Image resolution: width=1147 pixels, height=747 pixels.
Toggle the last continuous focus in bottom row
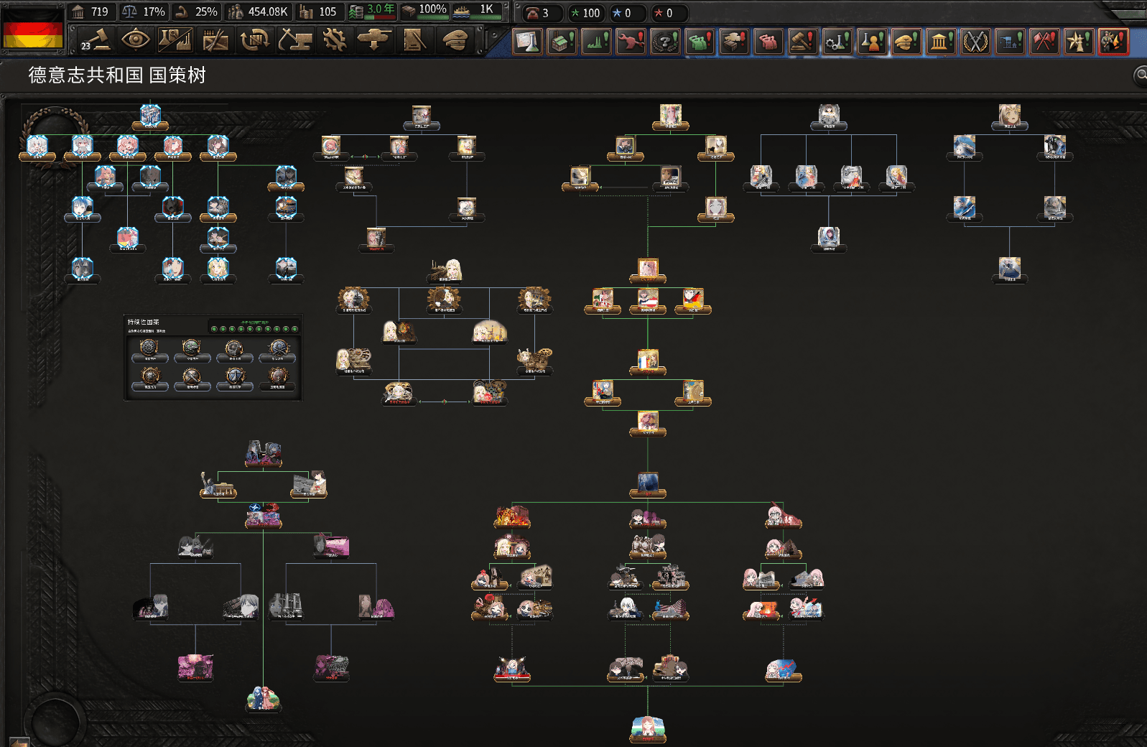pyautogui.click(x=277, y=379)
